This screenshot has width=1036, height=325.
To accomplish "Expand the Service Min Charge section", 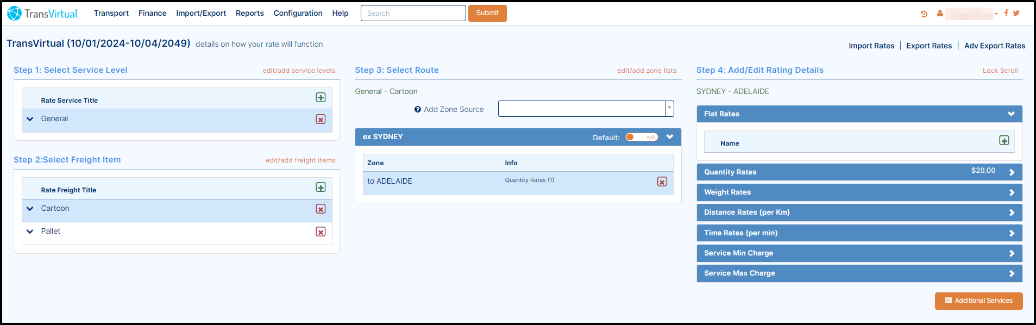I will [x=1012, y=253].
